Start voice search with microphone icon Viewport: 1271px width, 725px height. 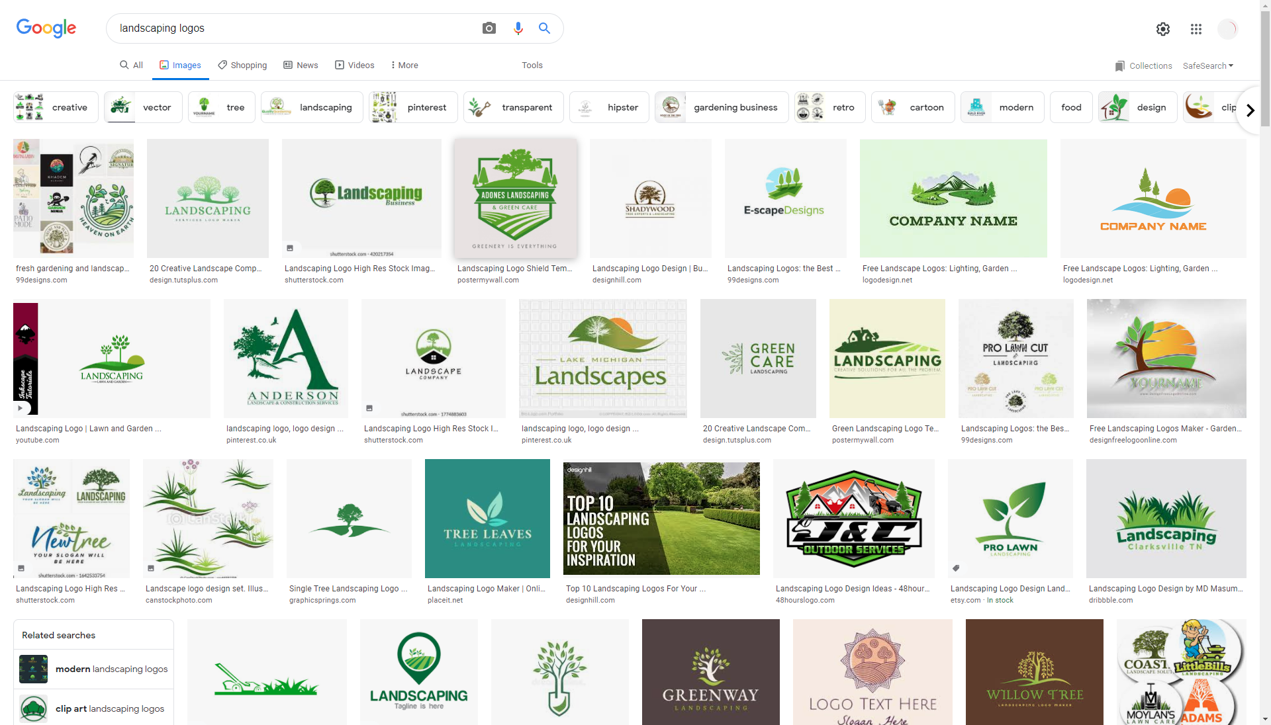[x=518, y=28]
